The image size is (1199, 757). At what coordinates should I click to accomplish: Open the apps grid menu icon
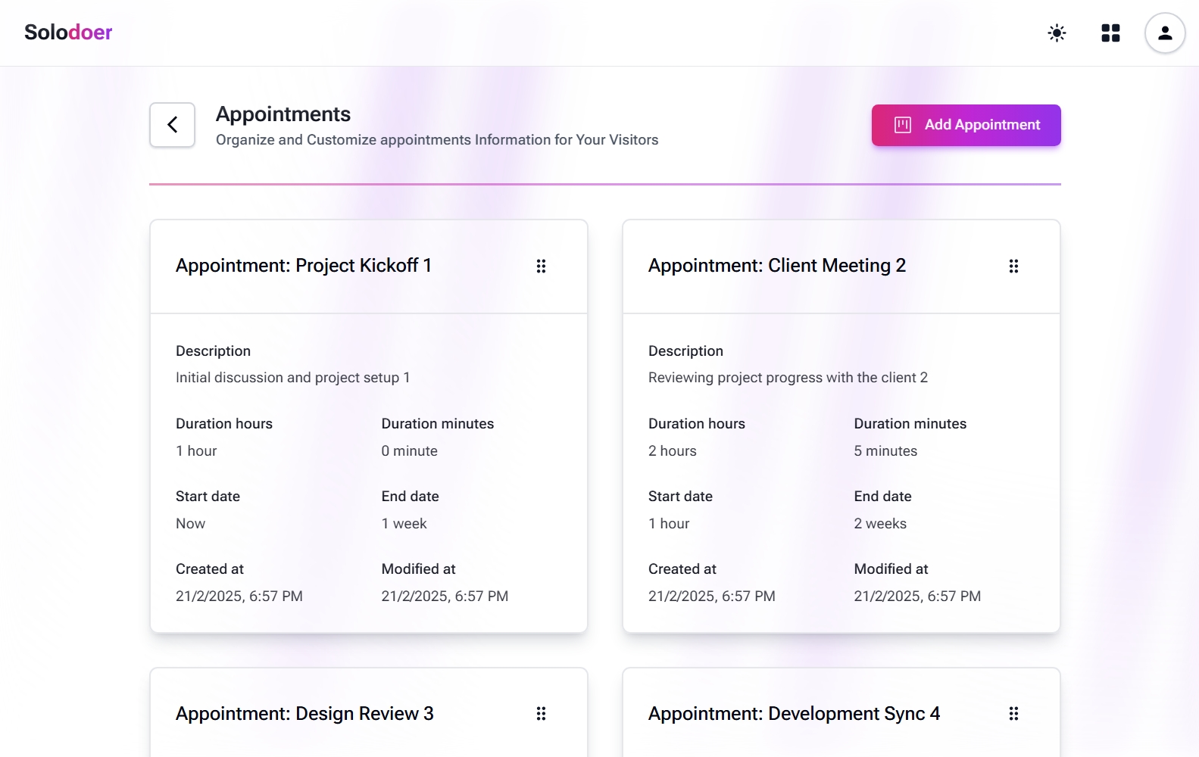tap(1110, 33)
